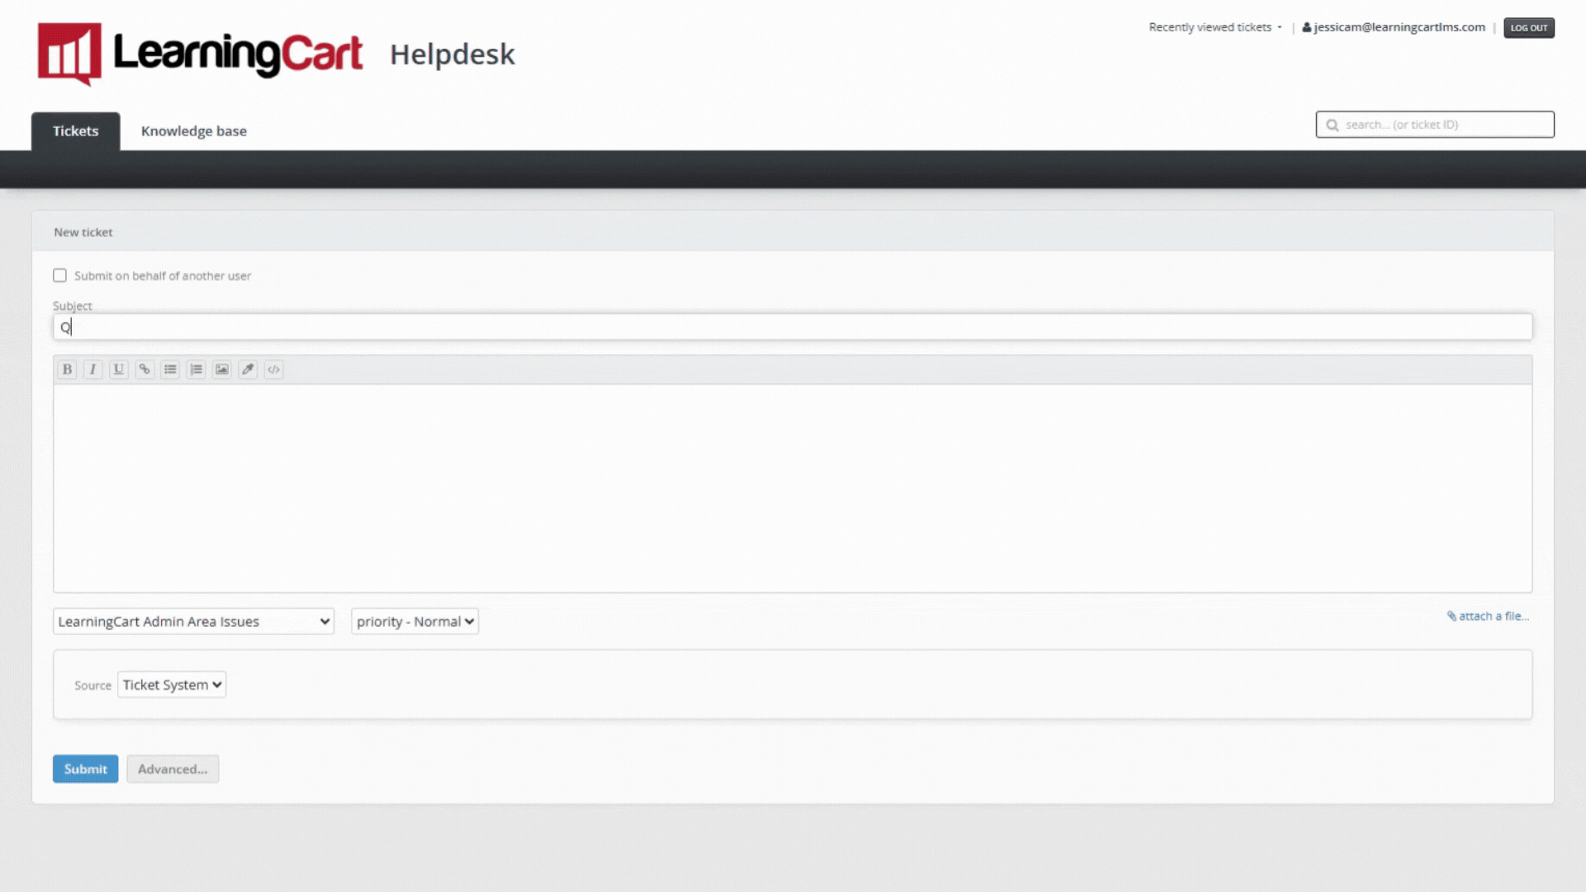The height and width of the screenshot is (892, 1586).
Task: Open the text color picker tool
Action: tap(248, 369)
